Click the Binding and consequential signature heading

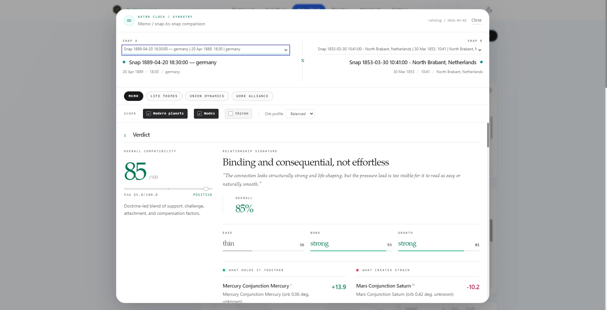click(306, 162)
